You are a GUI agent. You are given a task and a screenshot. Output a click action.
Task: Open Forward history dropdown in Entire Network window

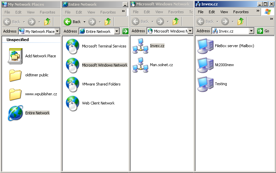(x=100, y=22)
